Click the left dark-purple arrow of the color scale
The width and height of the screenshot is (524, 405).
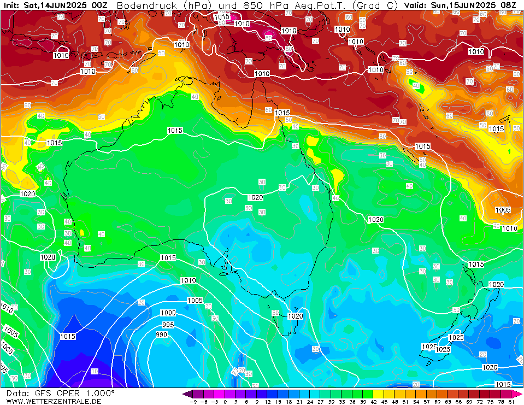click(x=188, y=394)
